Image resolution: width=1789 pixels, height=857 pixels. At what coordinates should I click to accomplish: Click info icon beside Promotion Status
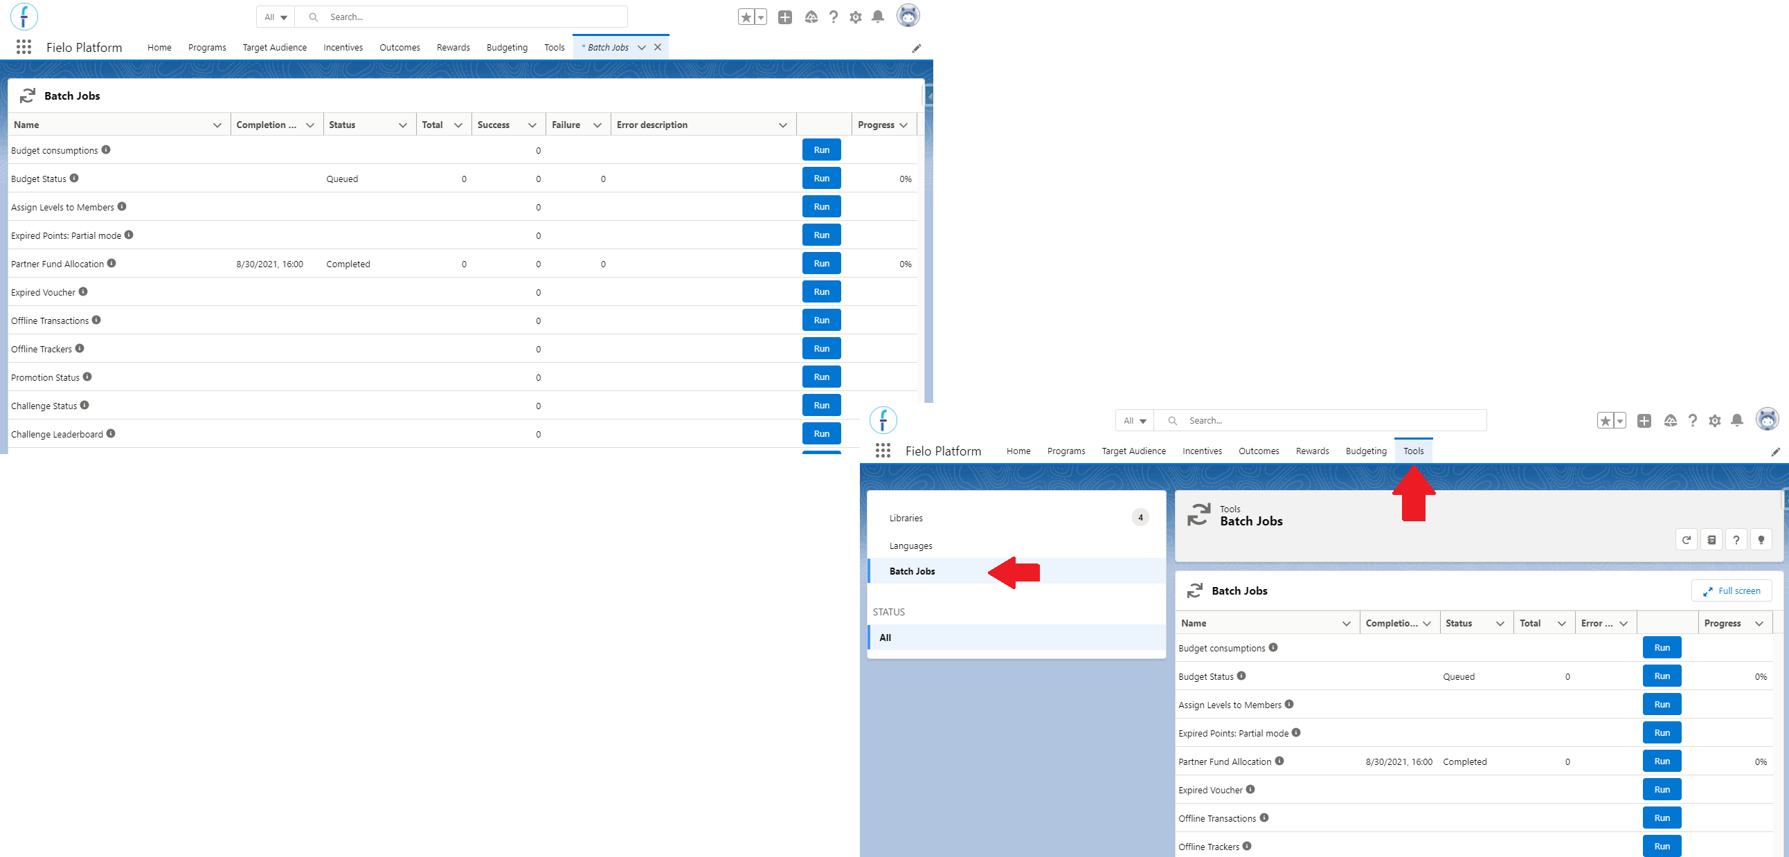(x=87, y=377)
